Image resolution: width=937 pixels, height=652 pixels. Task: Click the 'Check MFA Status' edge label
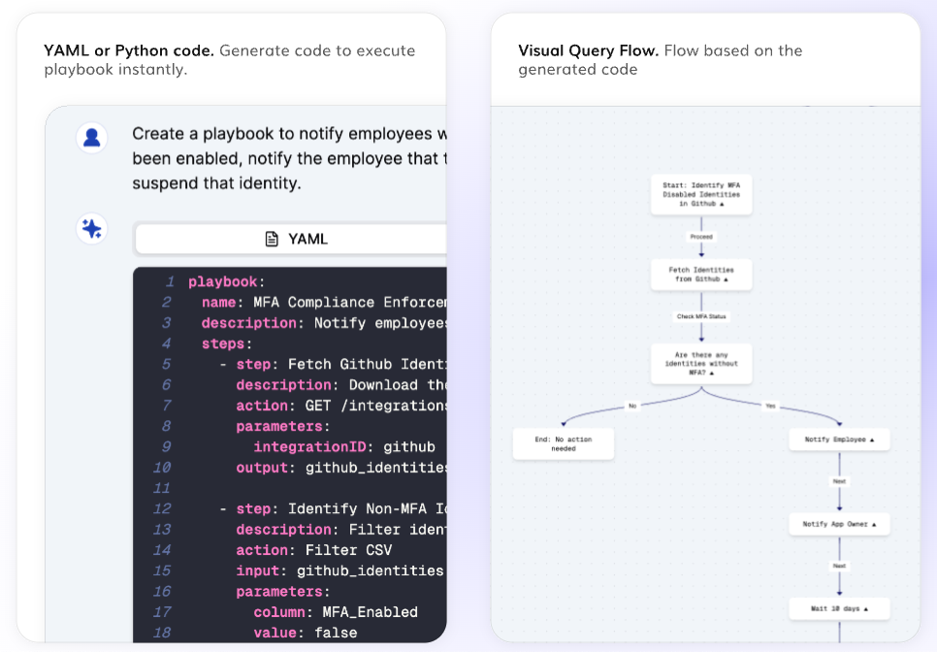701,316
